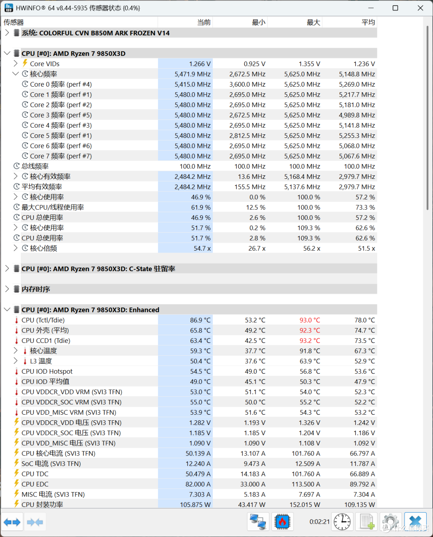The height and width of the screenshot is (537, 433).
Task: Click the blue X close sensors button
Action: [415, 522]
